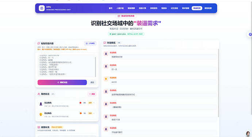Viewport: 252px width, 137px height.
Task: Click the yellow avatar of the wcnm message
Action: (106, 79)
